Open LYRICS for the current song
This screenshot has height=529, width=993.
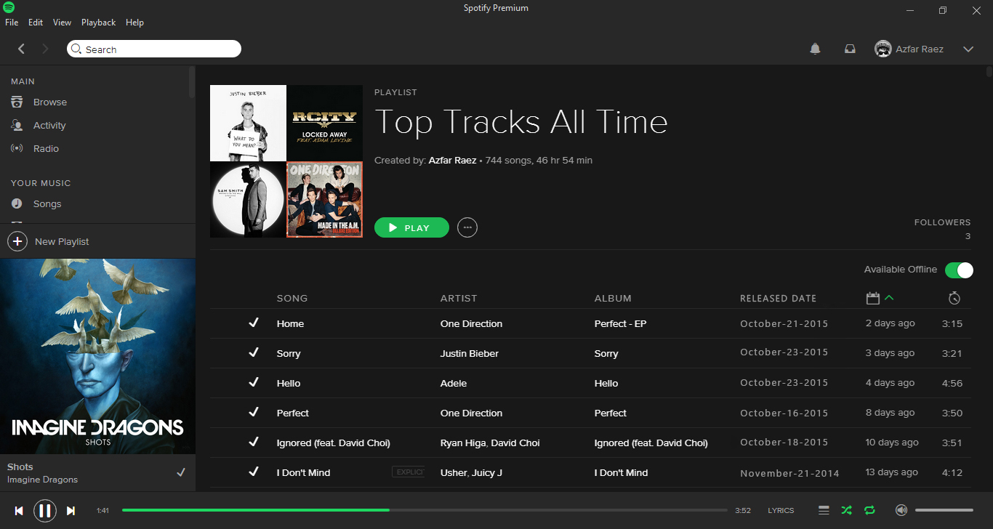click(x=781, y=510)
